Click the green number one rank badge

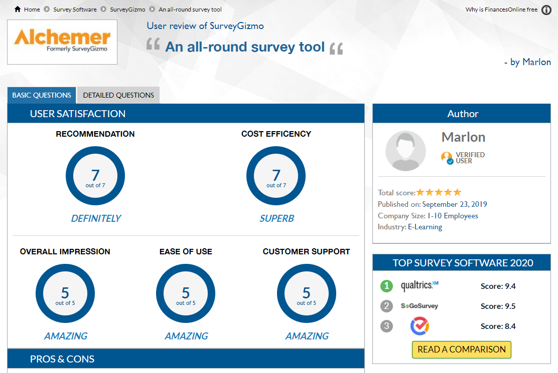pyautogui.click(x=386, y=286)
